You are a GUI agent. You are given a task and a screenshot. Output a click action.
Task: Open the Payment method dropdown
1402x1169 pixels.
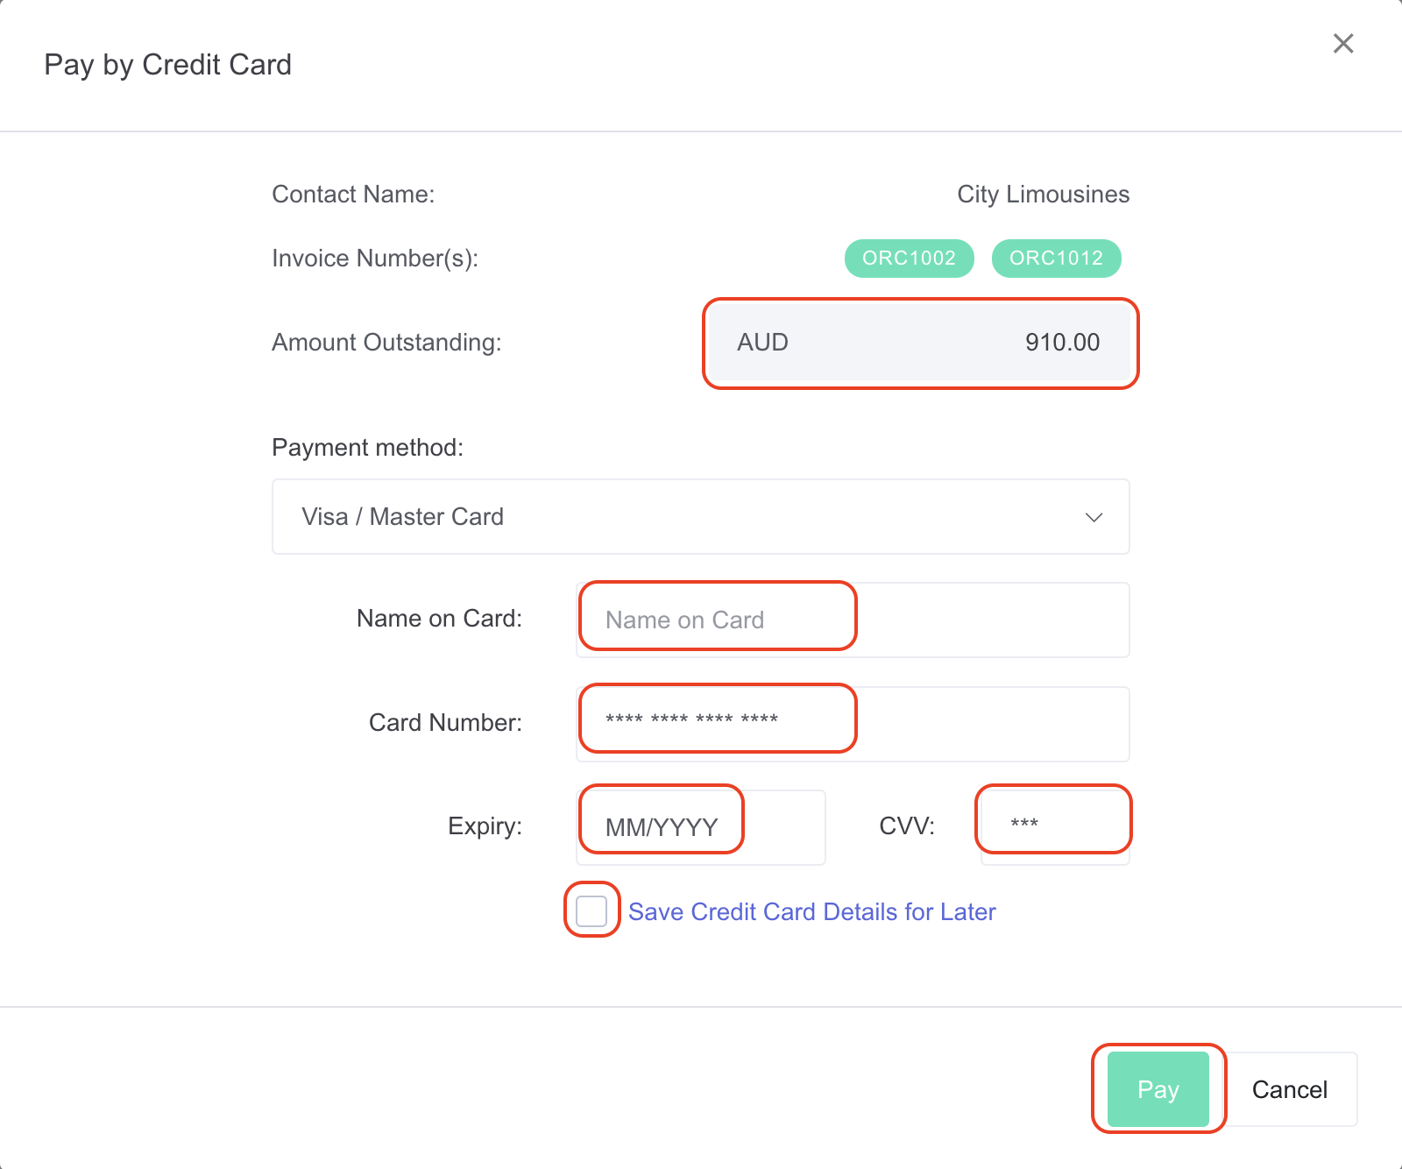[x=700, y=517]
